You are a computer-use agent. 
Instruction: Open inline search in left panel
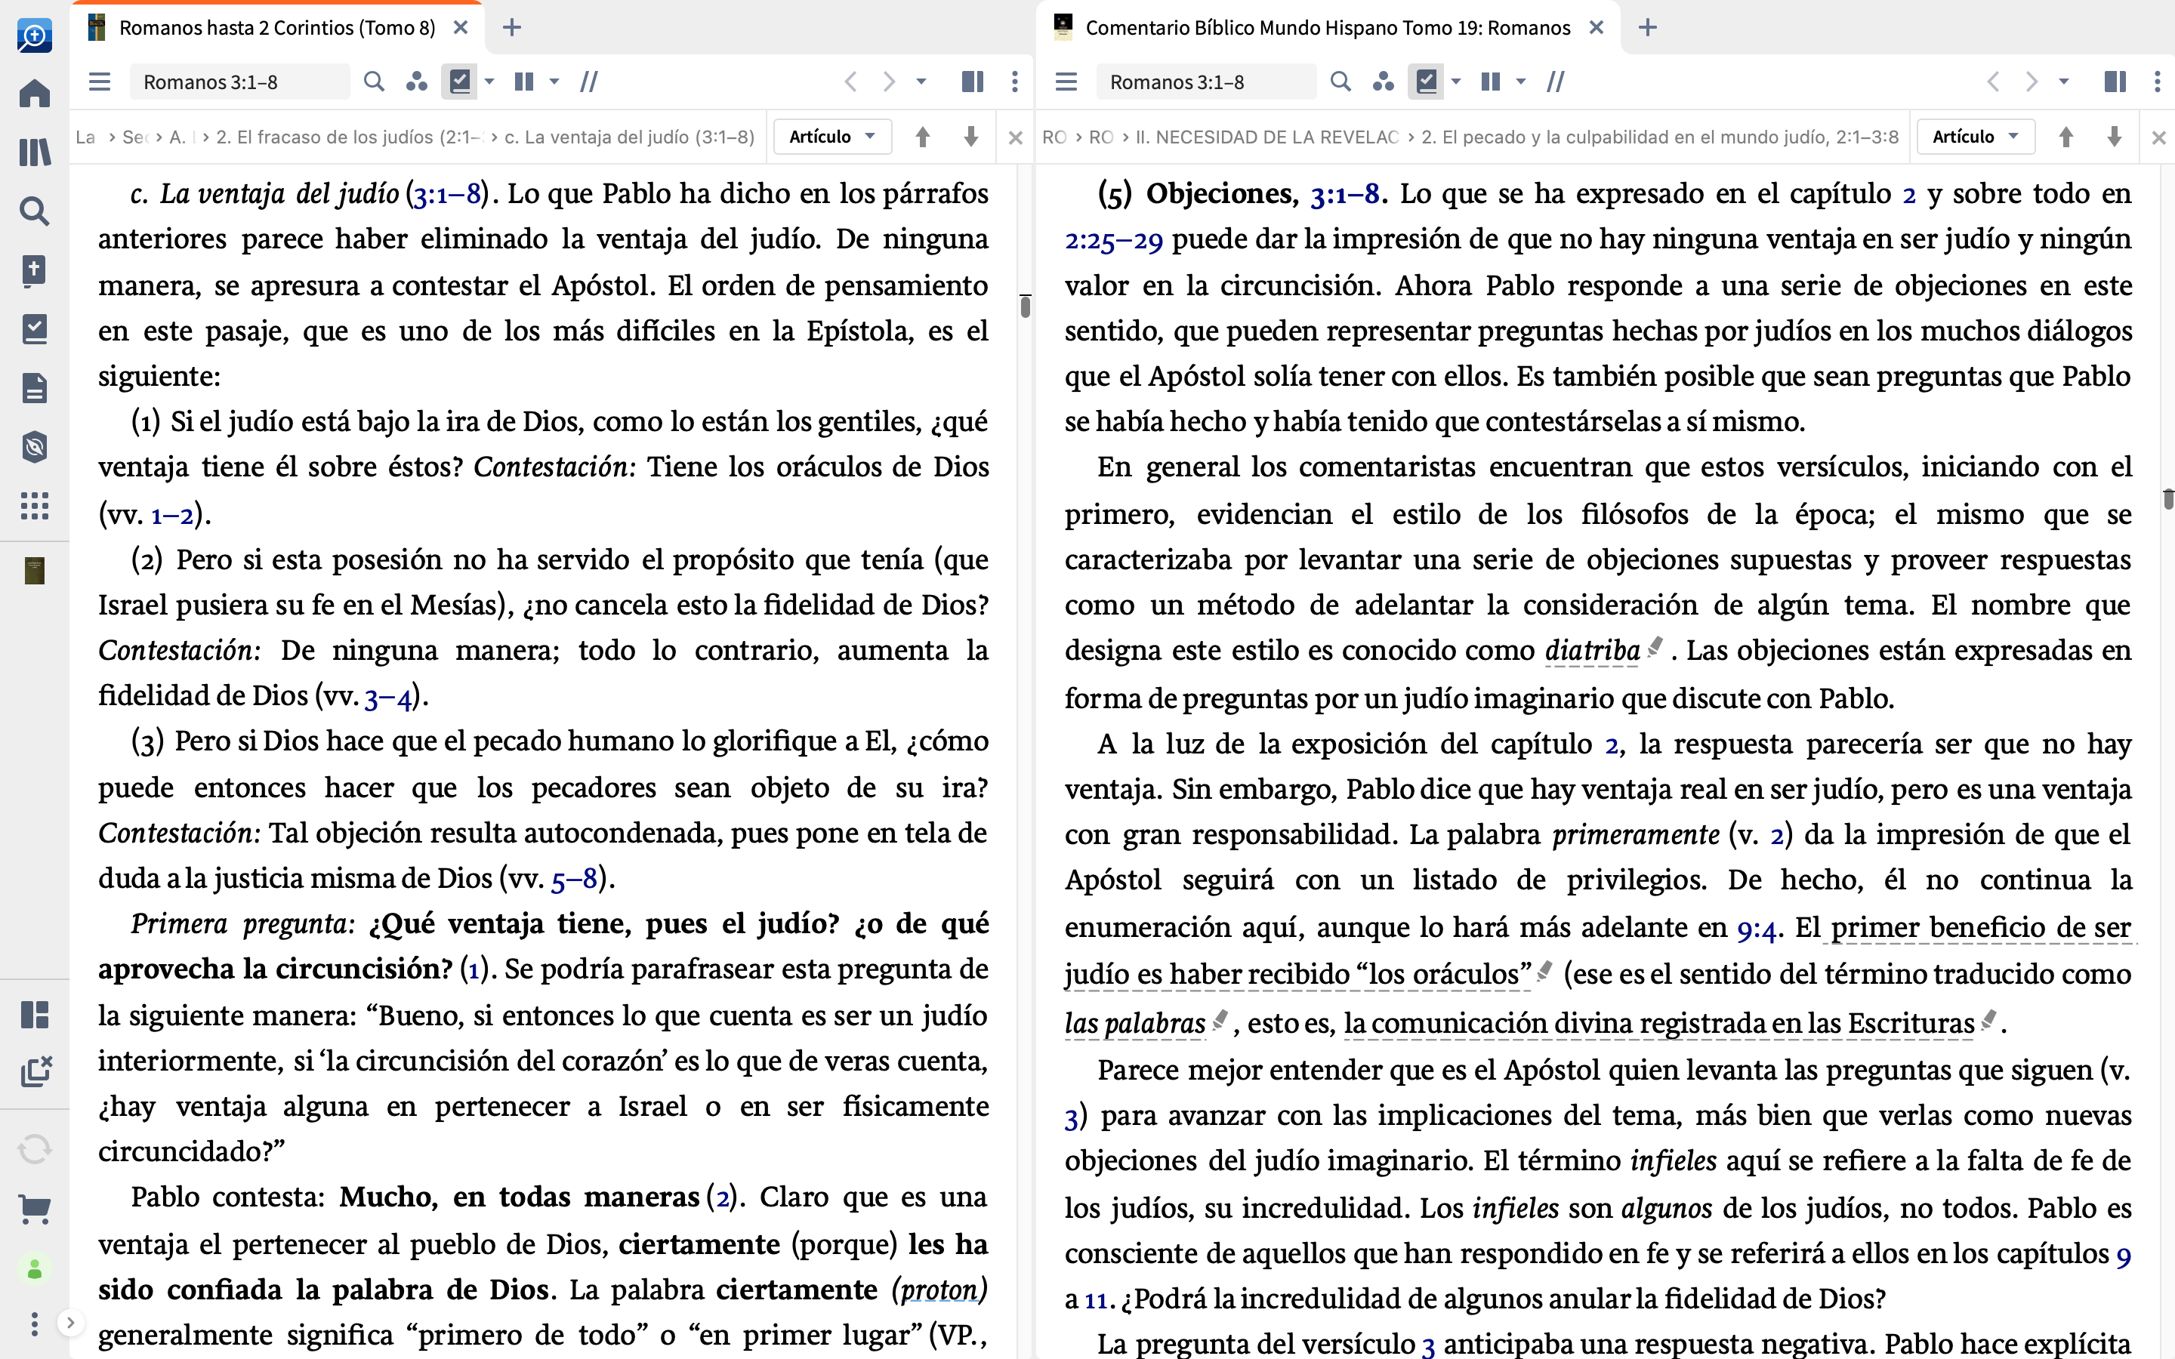[x=374, y=82]
